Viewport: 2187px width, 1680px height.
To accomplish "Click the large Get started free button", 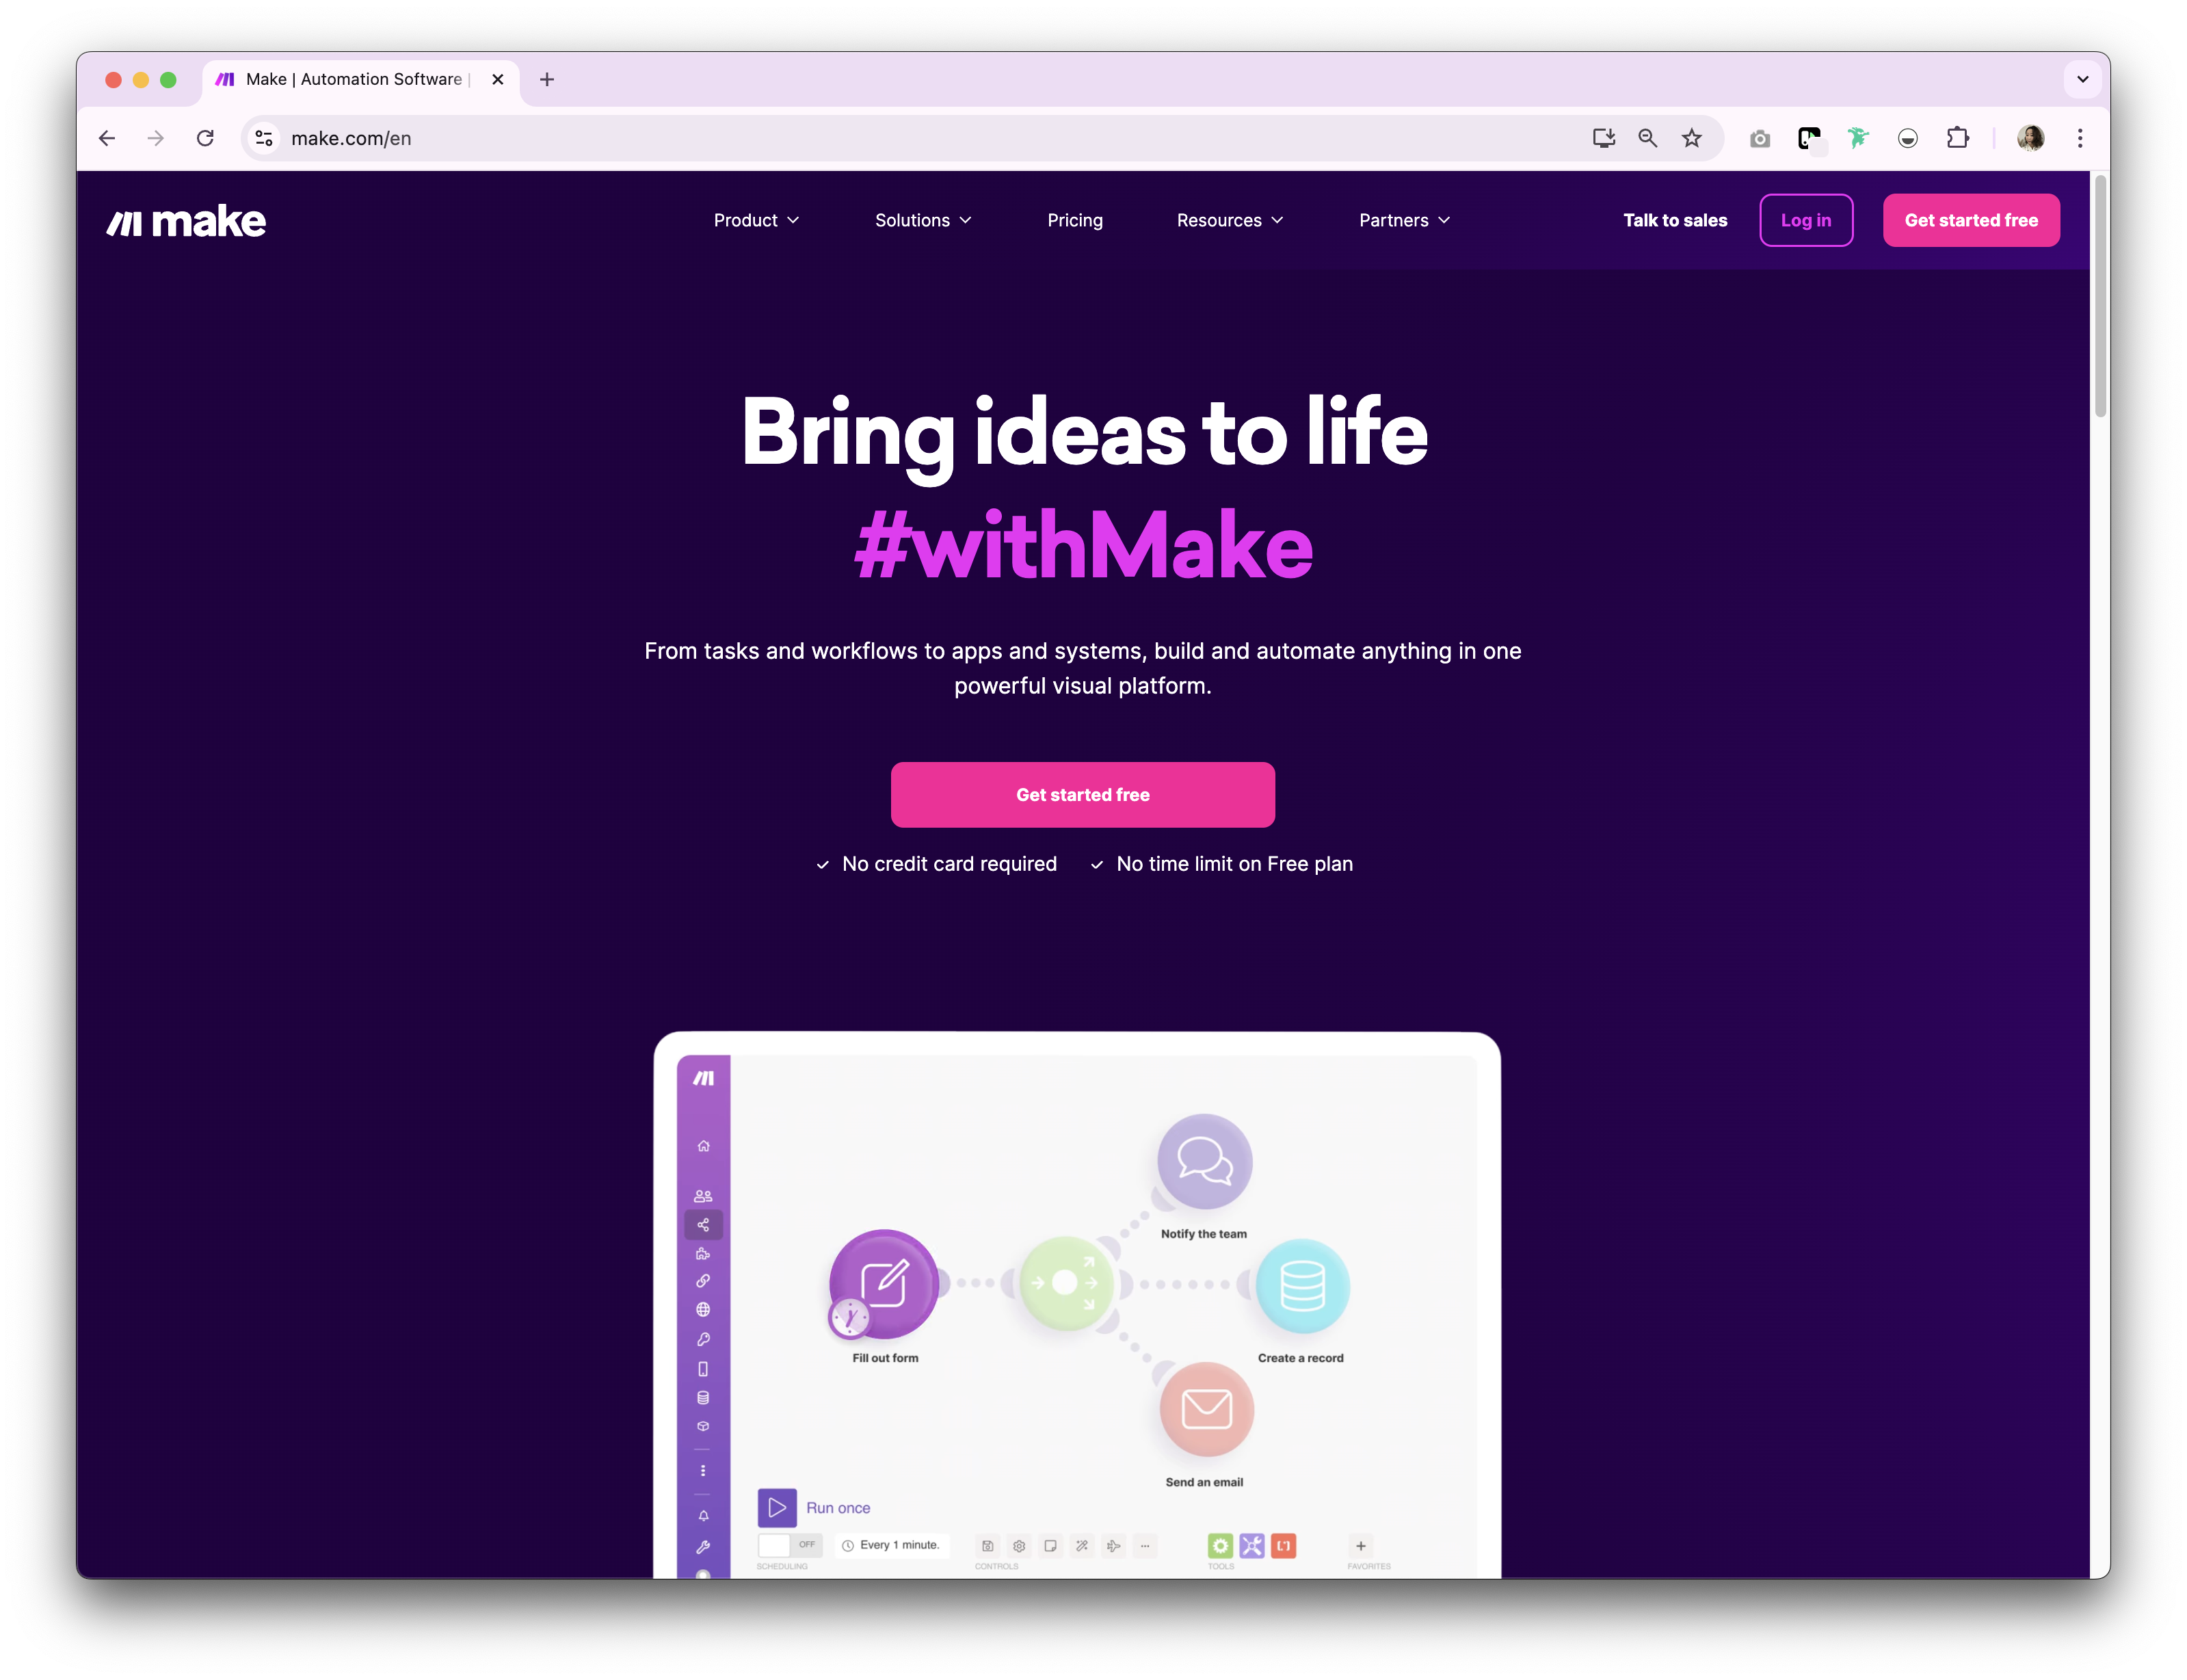I will point(1083,794).
